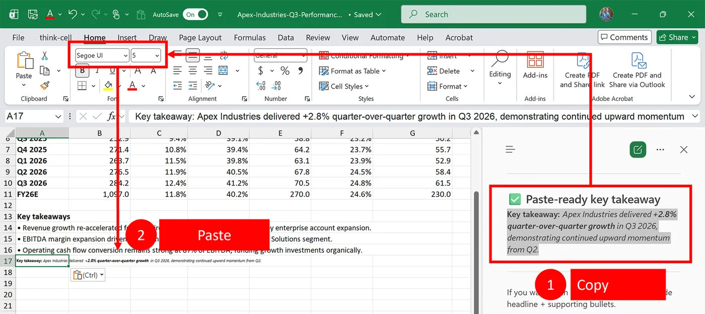Click Increase Indent icon
Viewport: 705px width, 314px height.
point(192,86)
